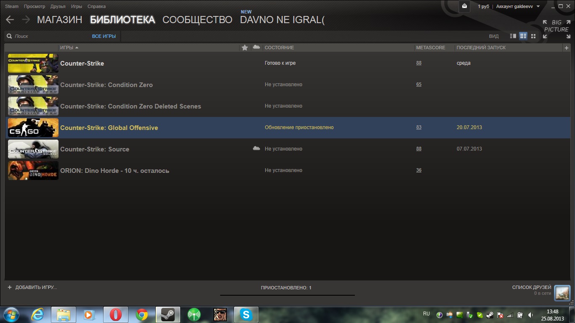Screen dimensions: 575x323
Task: Open DAVNO NE IGRAL( profile tab
Action: [x=282, y=20]
